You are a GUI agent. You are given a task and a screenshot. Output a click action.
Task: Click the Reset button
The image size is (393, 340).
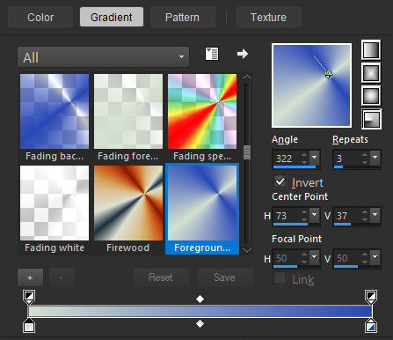(x=161, y=277)
